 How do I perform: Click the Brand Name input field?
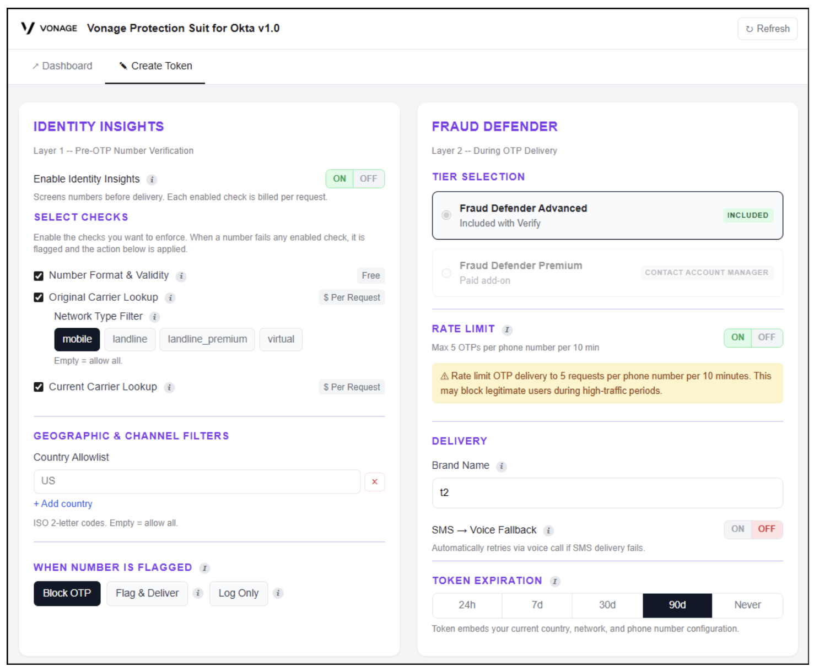click(x=607, y=493)
